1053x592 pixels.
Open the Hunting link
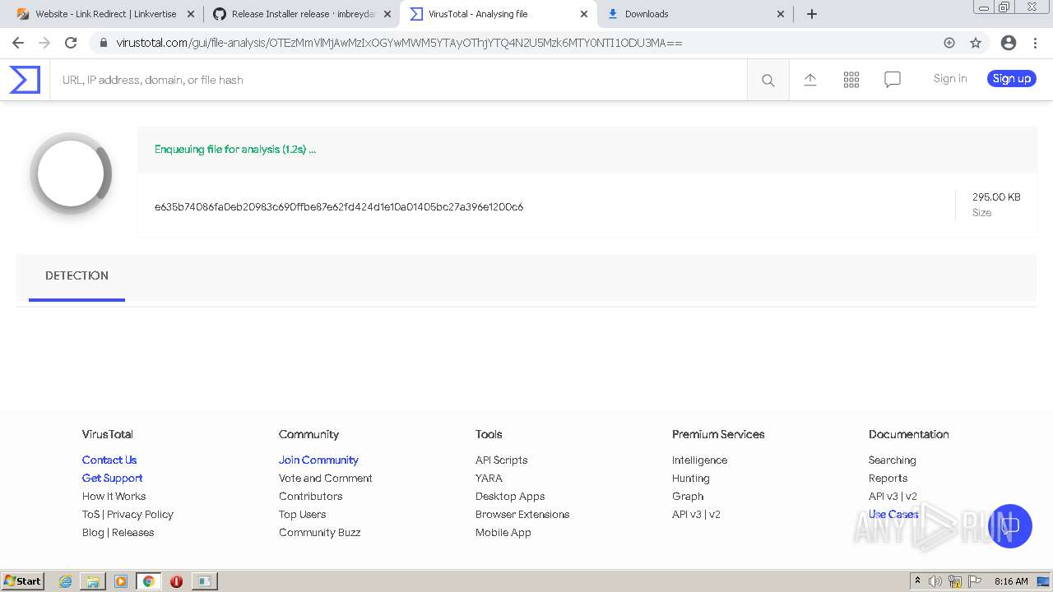[690, 479]
